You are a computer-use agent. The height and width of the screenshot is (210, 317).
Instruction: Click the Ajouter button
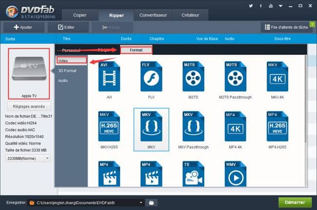(x=23, y=27)
